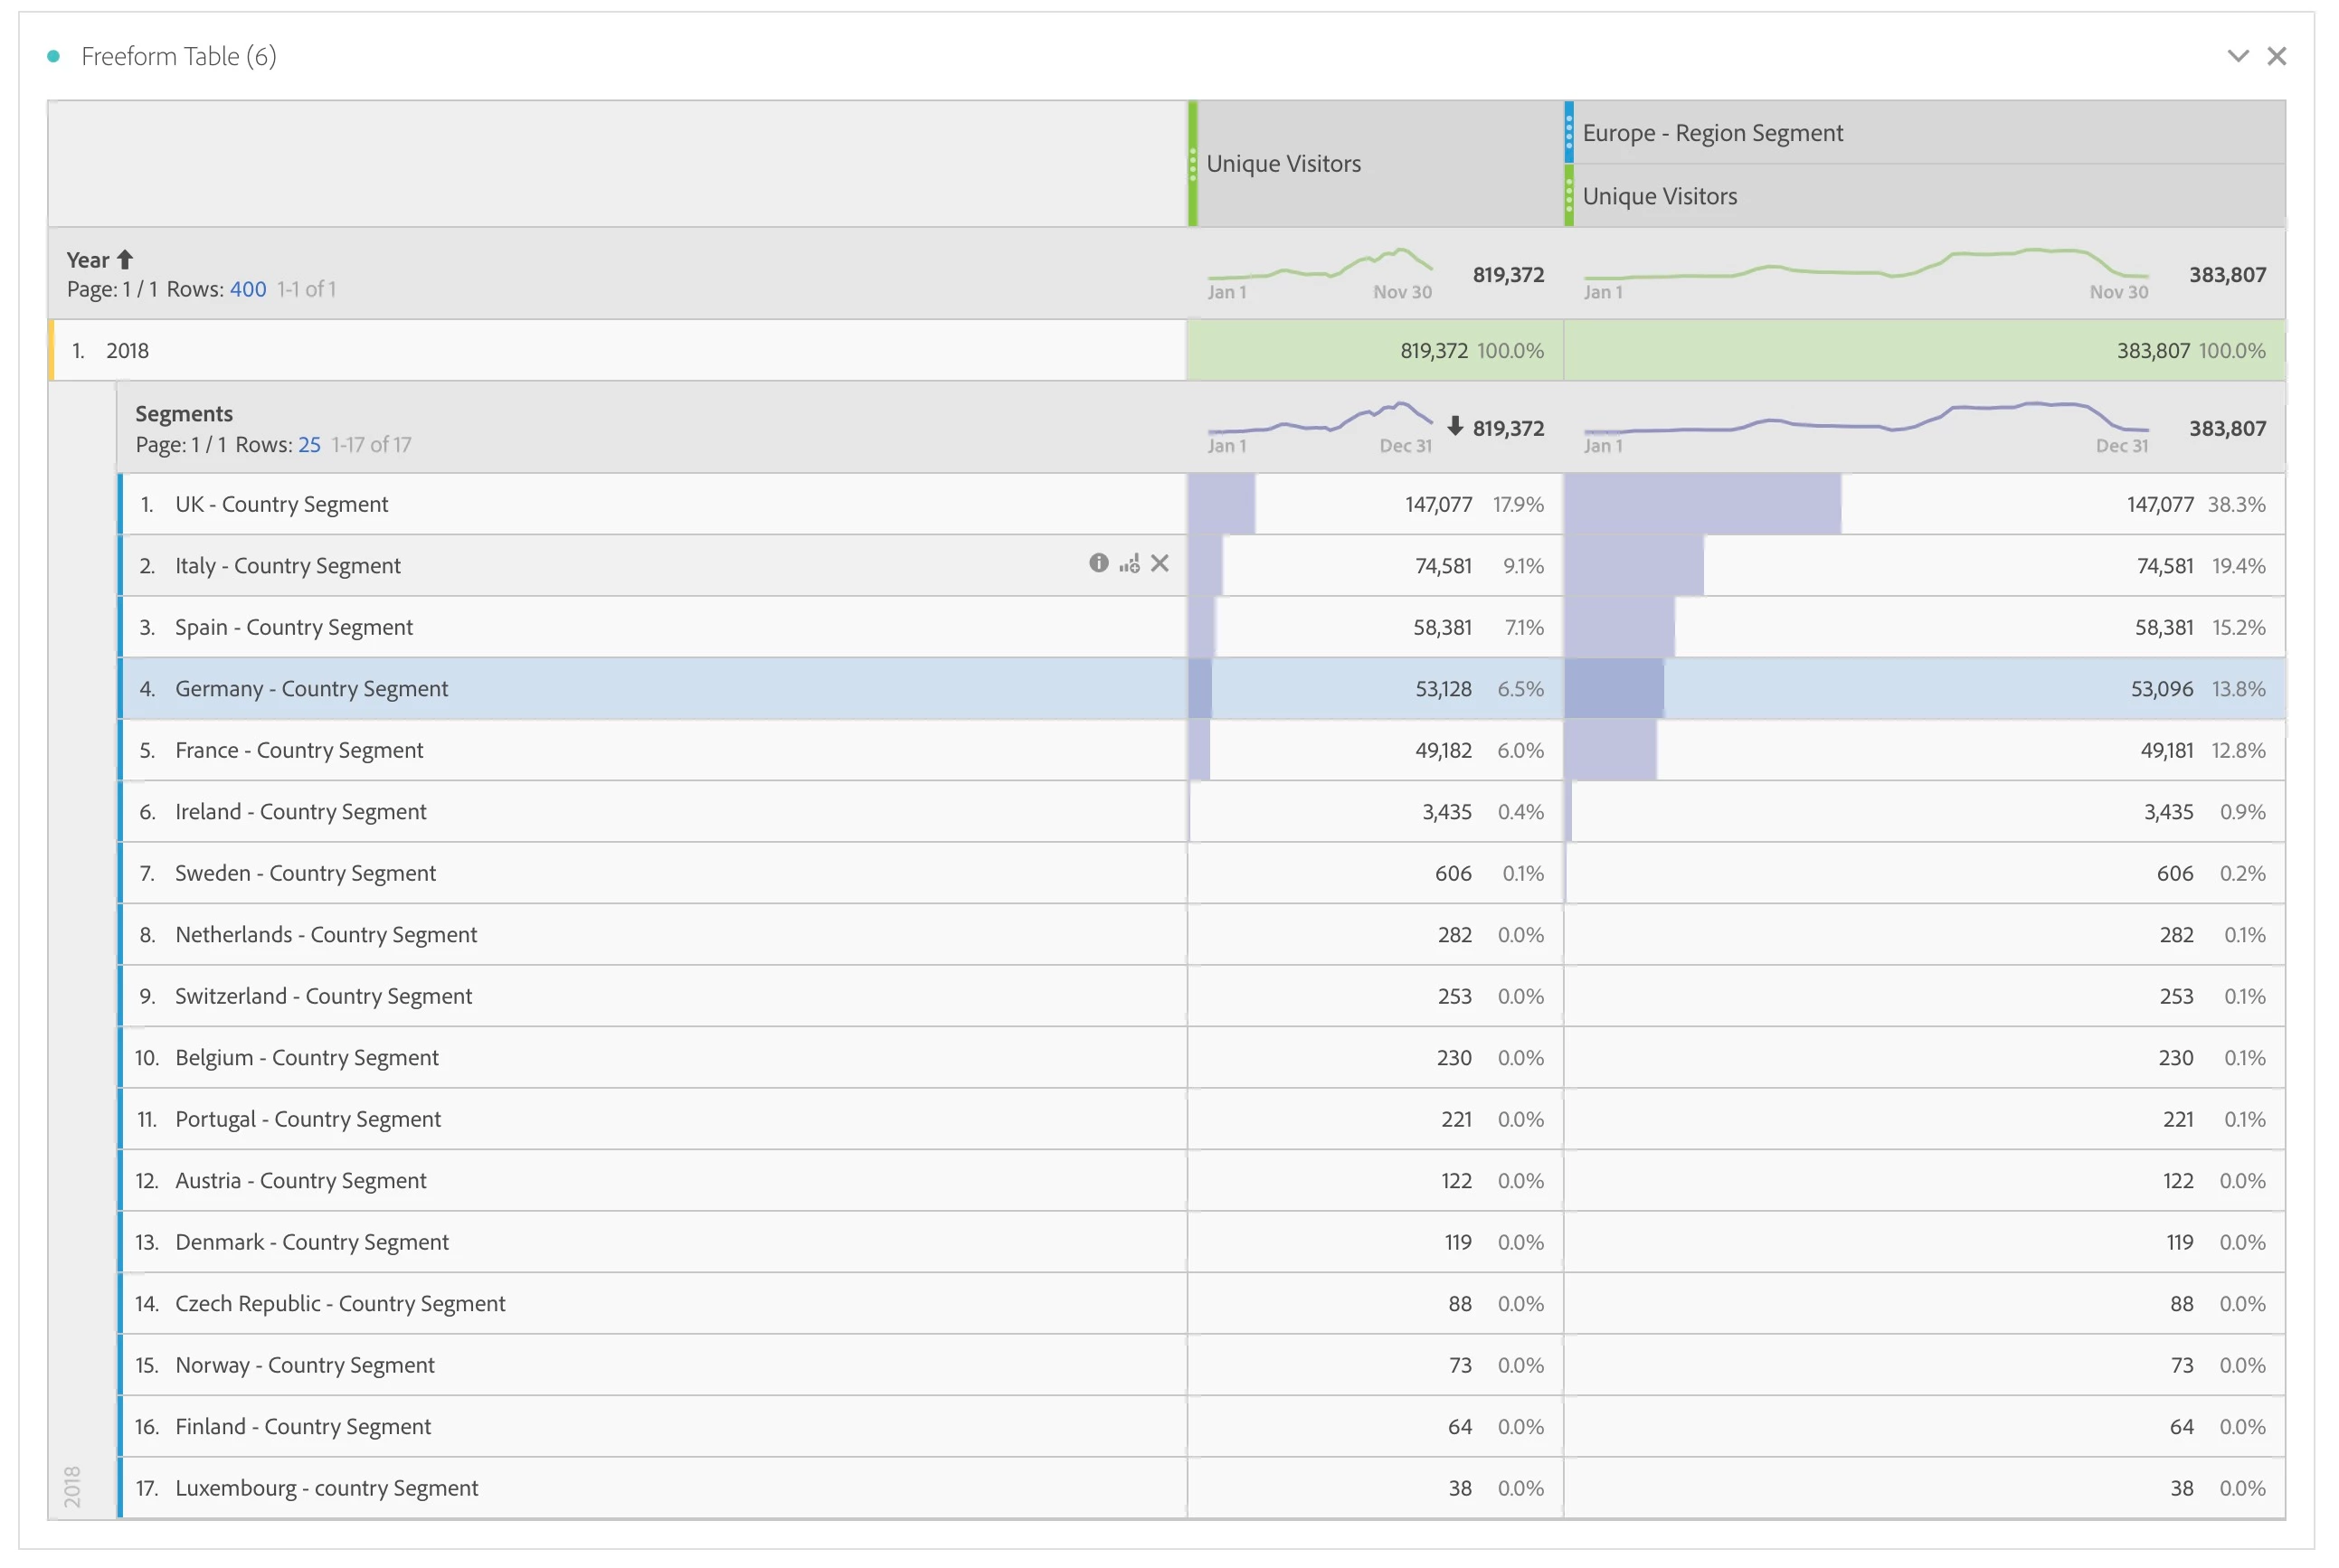This screenshot has width=2339, height=1568.
Task: Click the green handle beside first Unique Visitors
Action: click(1192, 163)
